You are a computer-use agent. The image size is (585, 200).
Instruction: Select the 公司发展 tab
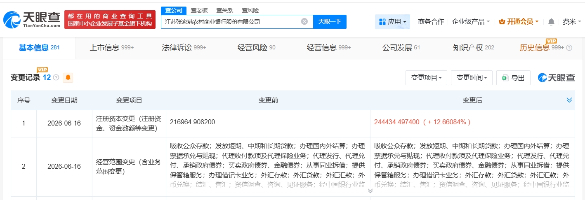pyautogui.click(x=401, y=48)
